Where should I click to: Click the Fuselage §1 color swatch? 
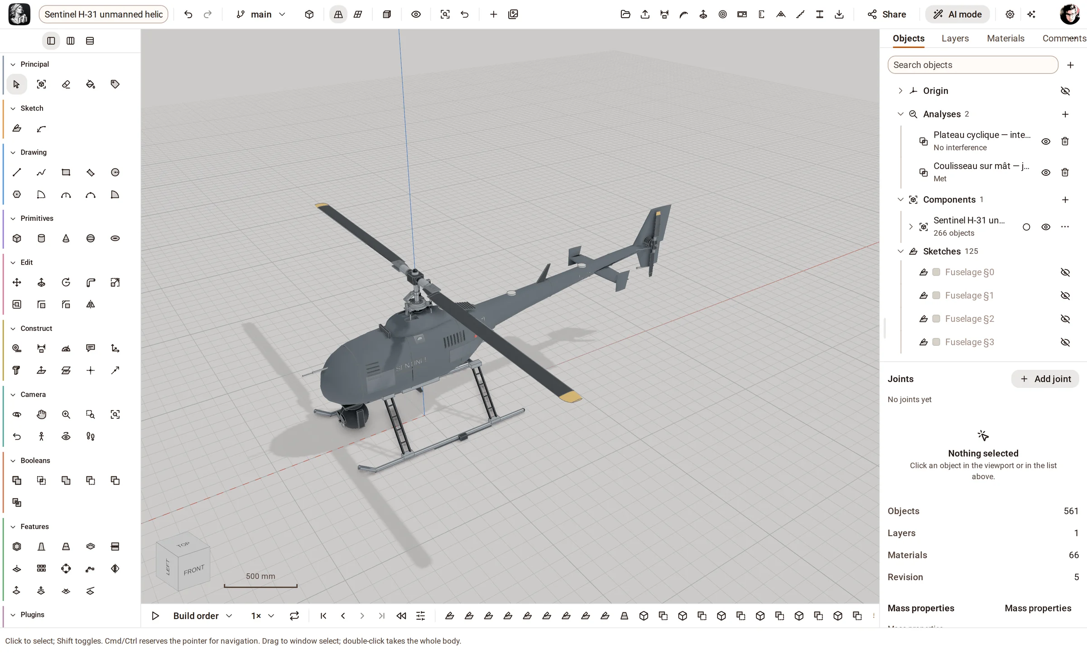pyautogui.click(x=936, y=296)
